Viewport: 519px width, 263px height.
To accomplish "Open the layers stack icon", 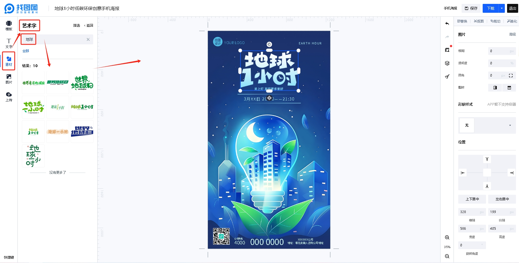I will point(447,63).
